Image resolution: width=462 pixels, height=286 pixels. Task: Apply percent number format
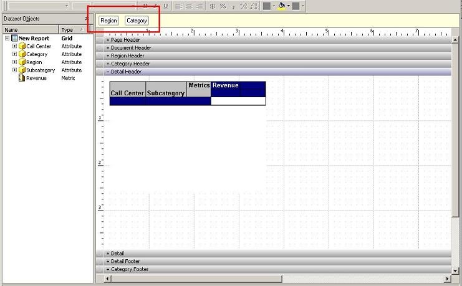coord(223,6)
